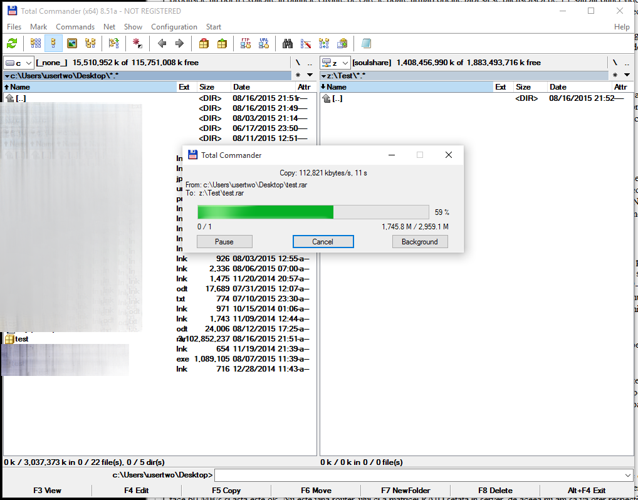This screenshot has height=500, width=638.
Task: Open the Mark menu
Action: click(x=39, y=27)
